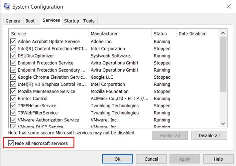Screen dimensions: 236x166
Task: Sort services by Manufacturer column header
Action: click(x=104, y=34)
